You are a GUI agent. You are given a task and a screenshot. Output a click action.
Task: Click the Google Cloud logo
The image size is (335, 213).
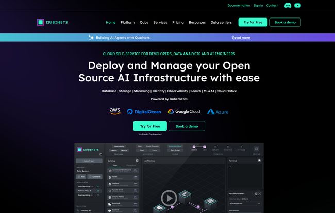184,111
